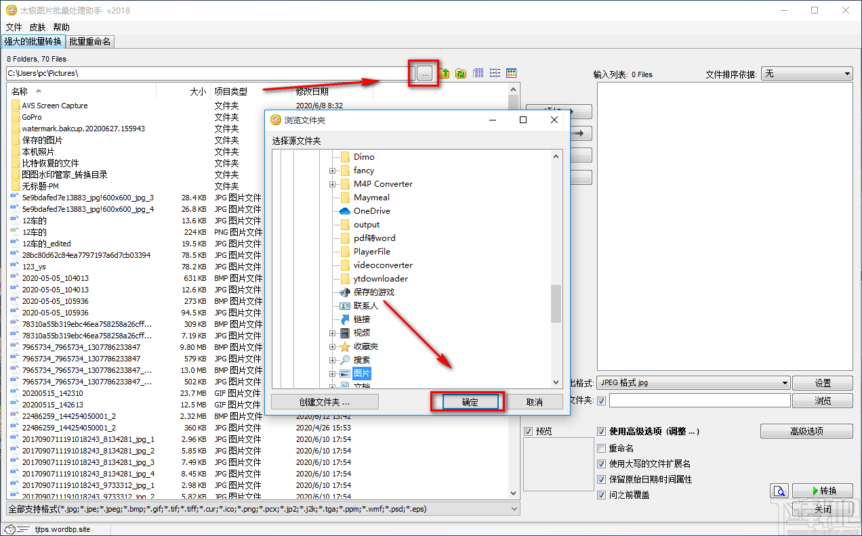Viewport: 862px width, 536px height.
Task: Click the 图片 pictures icon in tree
Action: click(345, 374)
